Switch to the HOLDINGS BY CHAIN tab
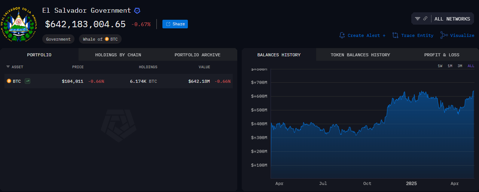This screenshot has height=192, width=479. tap(118, 55)
